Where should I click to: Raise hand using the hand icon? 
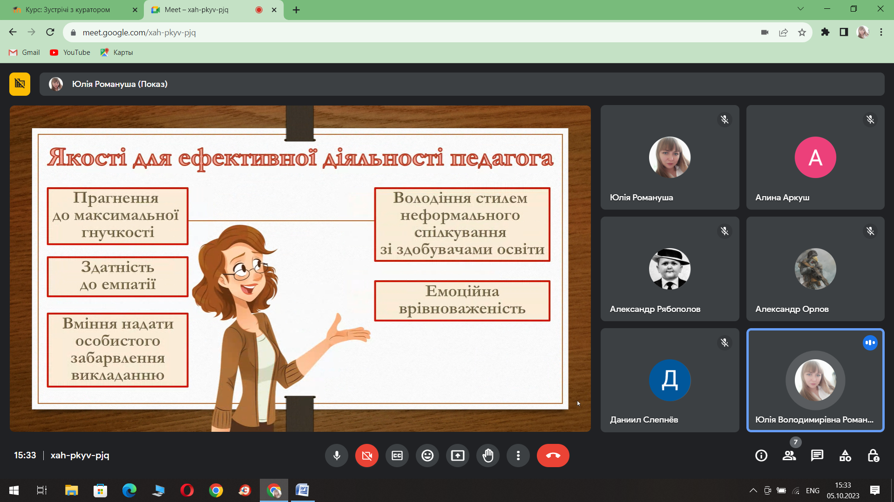(488, 456)
